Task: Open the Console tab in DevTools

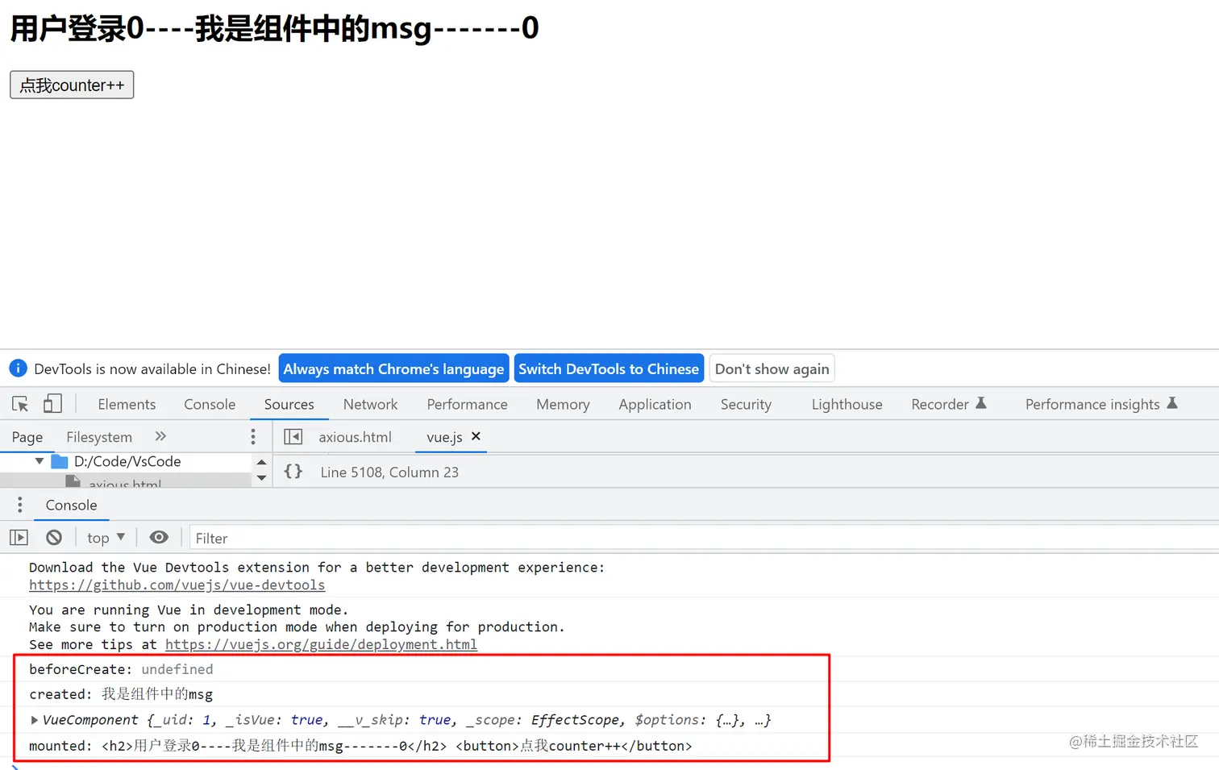Action: click(x=210, y=404)
